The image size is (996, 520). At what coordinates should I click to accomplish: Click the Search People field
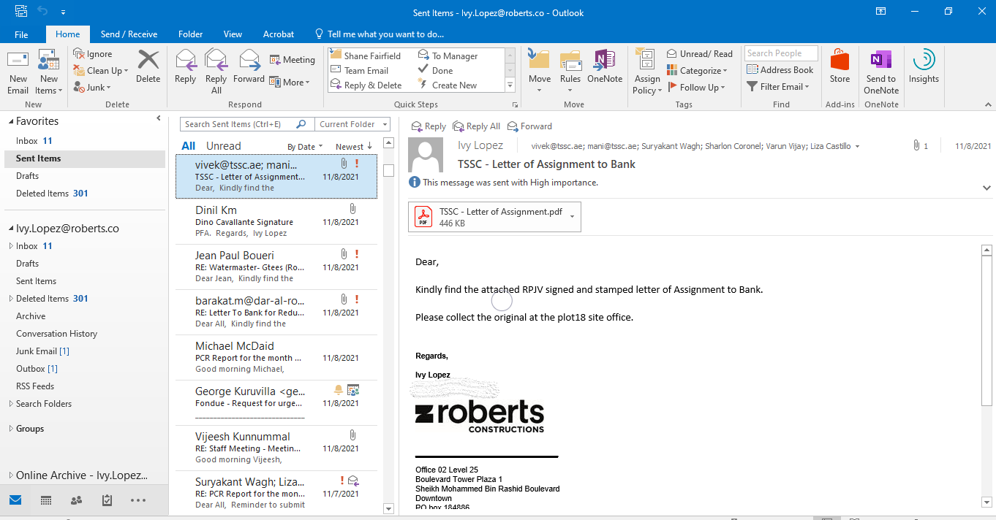[780, 53]
